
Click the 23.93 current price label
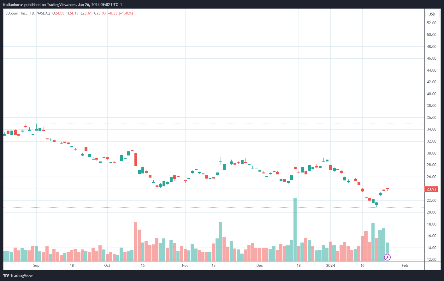tap(432, 189)
